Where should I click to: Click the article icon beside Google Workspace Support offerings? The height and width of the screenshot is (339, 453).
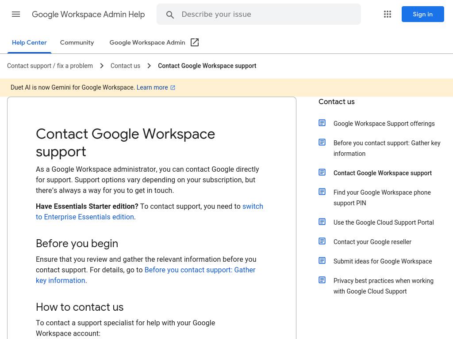pyautogui.click(x=322, y=123)
